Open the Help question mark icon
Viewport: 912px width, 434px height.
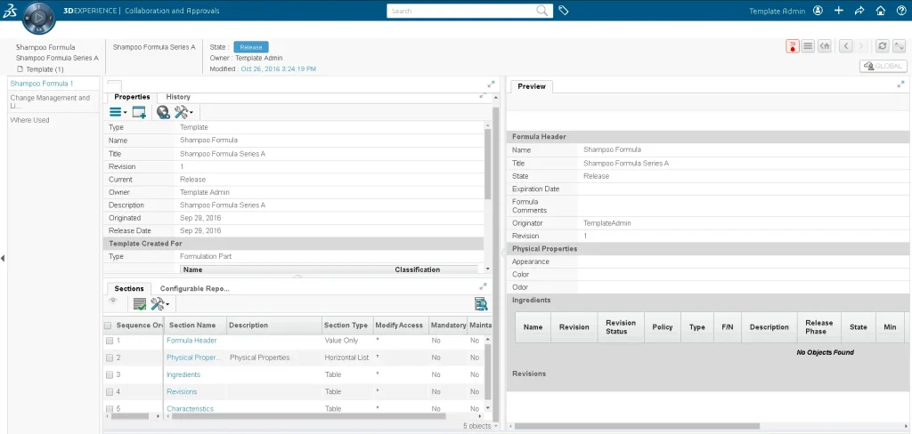pyautogui.click(x=900, y=12)
